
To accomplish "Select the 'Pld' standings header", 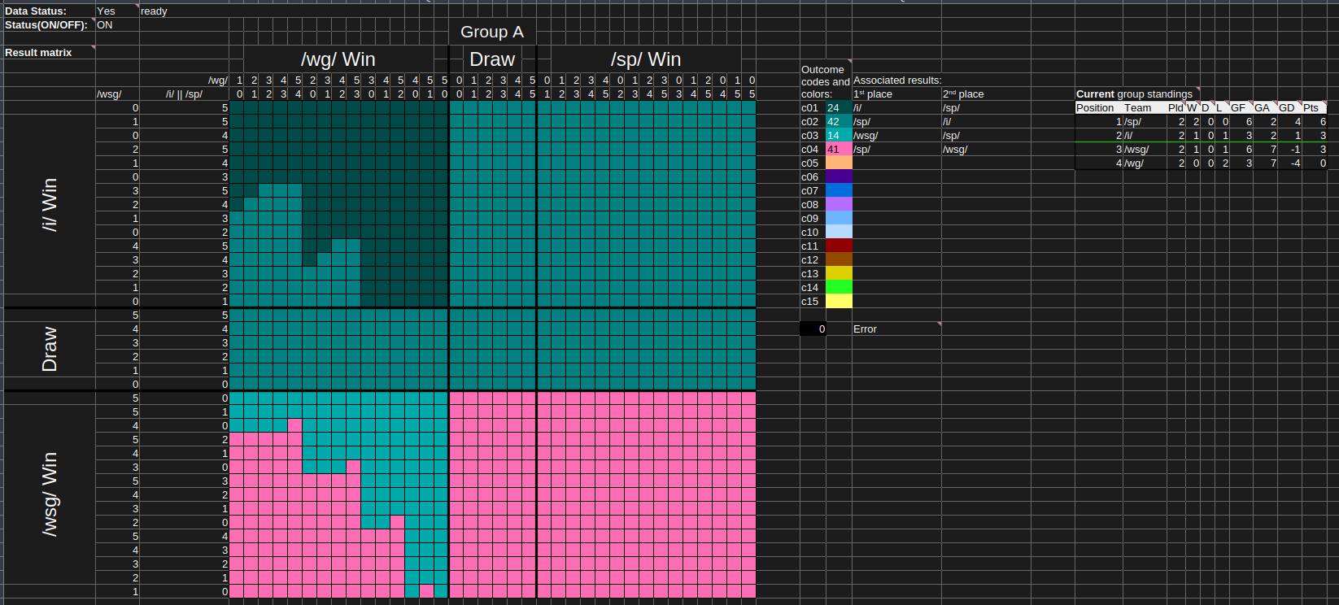I will tap(1175, 107).
